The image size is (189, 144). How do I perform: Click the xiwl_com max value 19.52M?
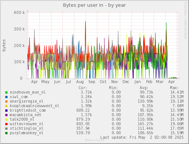coord(177,97)
